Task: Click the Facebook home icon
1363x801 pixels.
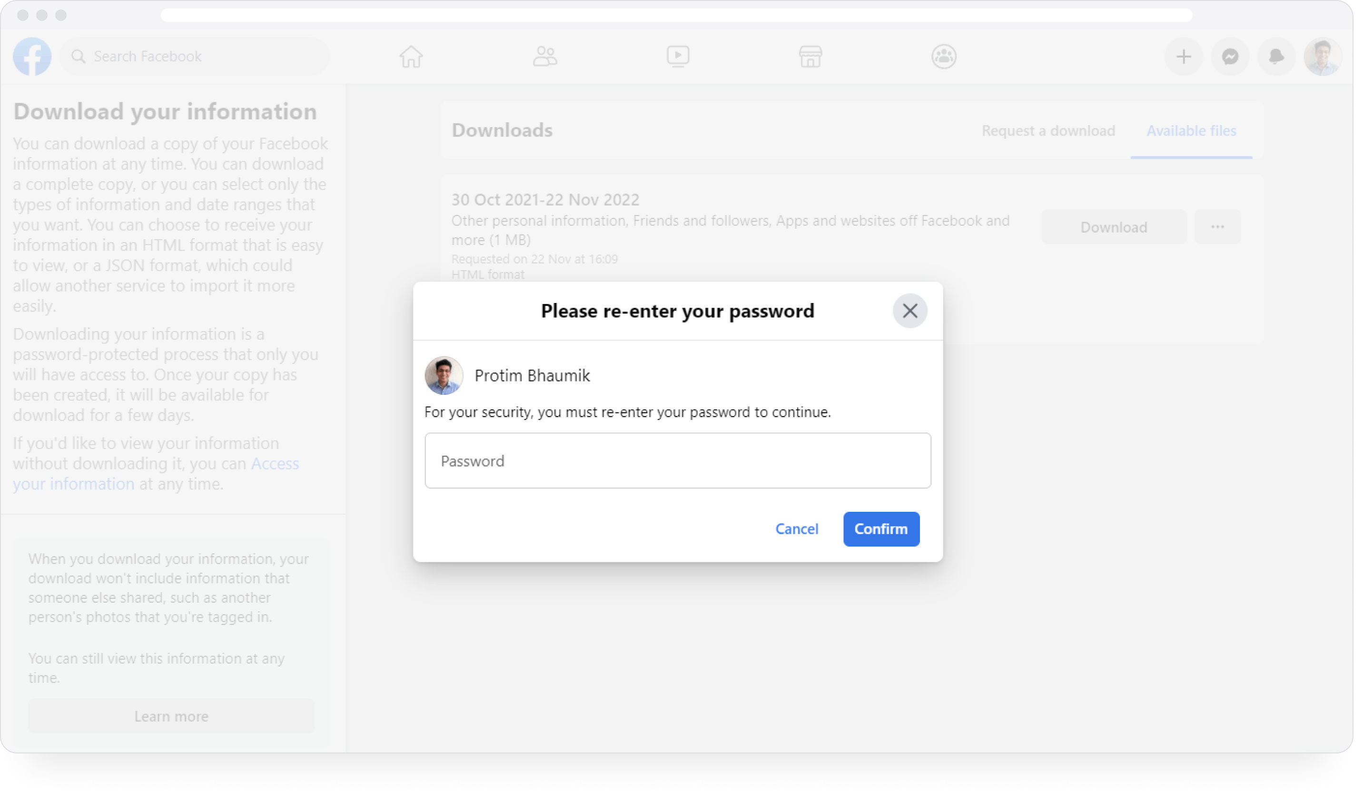Action: tap(412, 55)
